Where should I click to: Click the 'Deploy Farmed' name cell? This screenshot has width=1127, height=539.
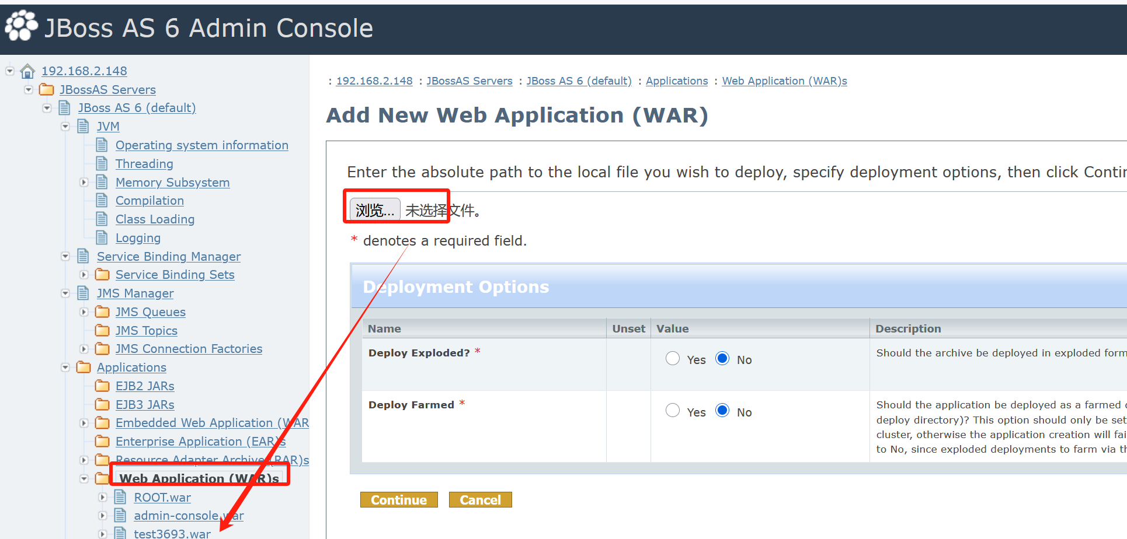coord(484,426)
